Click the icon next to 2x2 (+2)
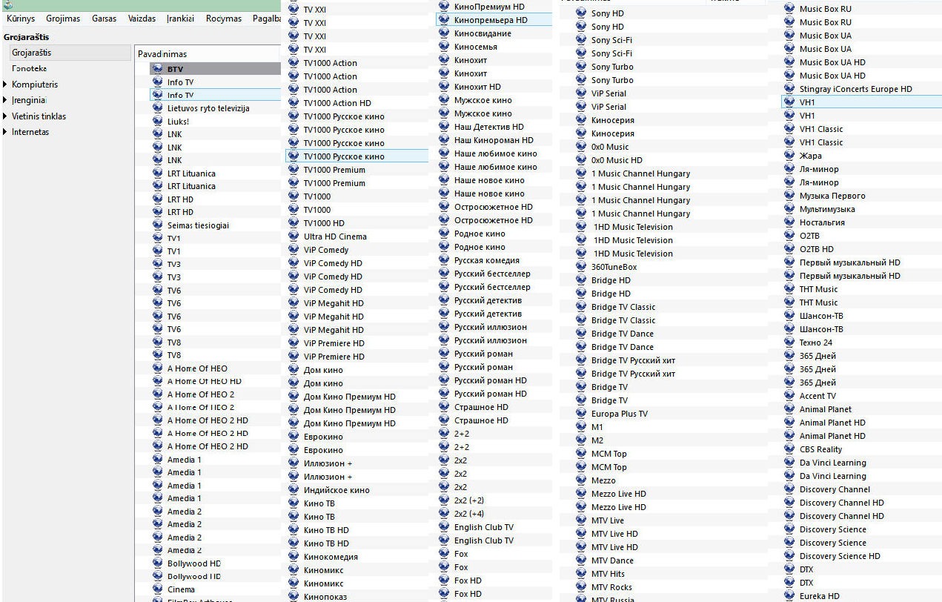The width and height of the screenshot is (942, 602). point(444,500)
